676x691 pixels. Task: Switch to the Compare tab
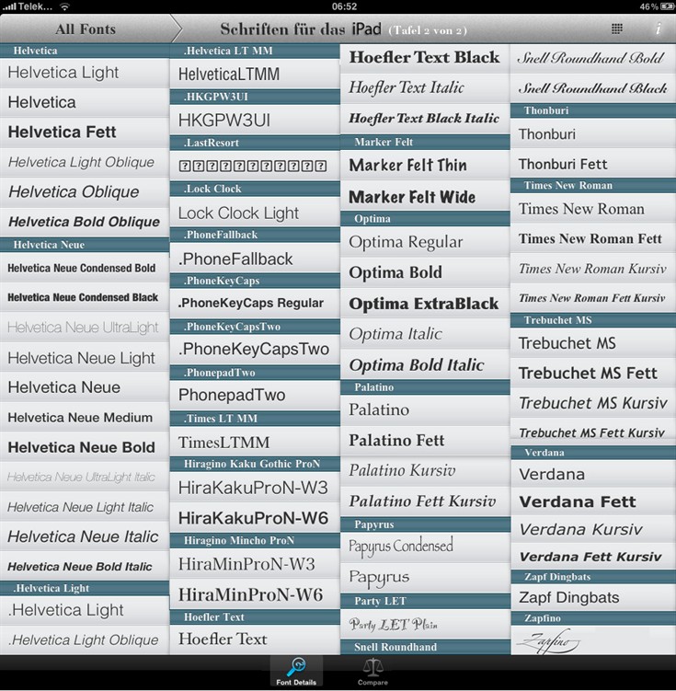click(x=372, y=671)
